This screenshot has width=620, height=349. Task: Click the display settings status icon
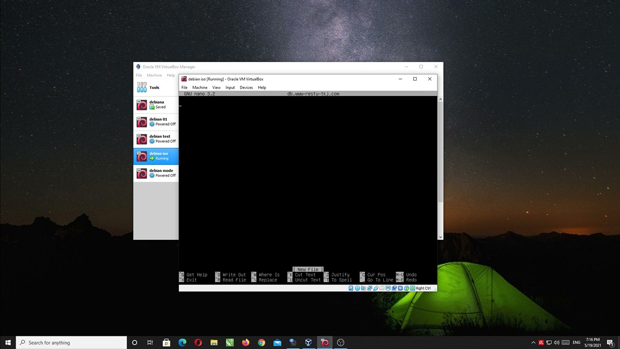[x=388, y=288]
